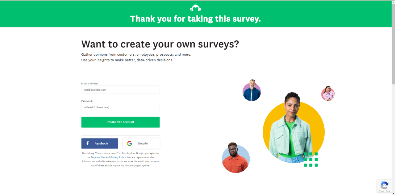Select the man in orange shirt photo
The height and width of the screenshot is (195, 395).
point(235,159)
